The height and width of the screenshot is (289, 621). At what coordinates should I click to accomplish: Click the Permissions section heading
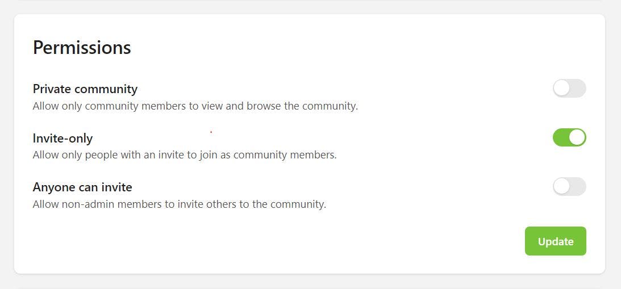coord(82,48)
